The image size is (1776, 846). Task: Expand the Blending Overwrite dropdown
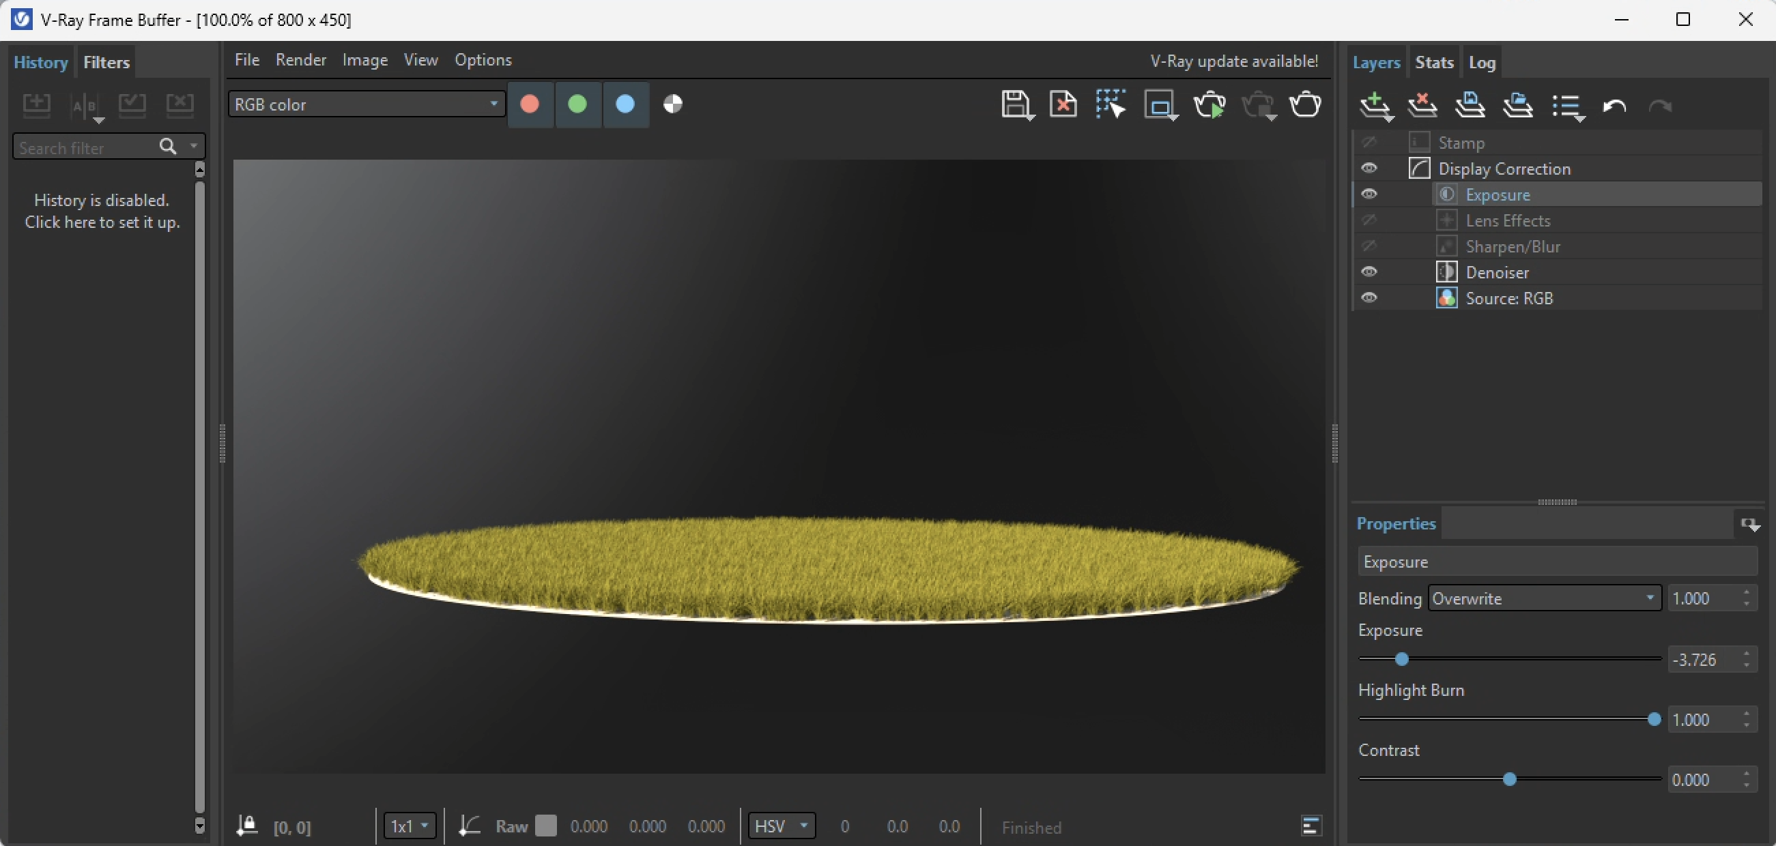pos(1544,598)
